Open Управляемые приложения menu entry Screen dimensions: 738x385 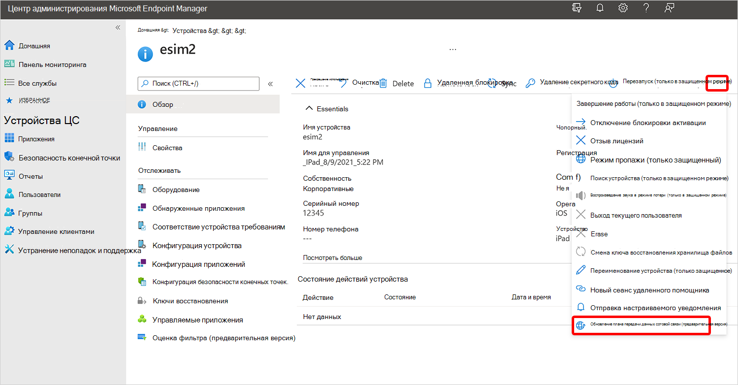198,320
